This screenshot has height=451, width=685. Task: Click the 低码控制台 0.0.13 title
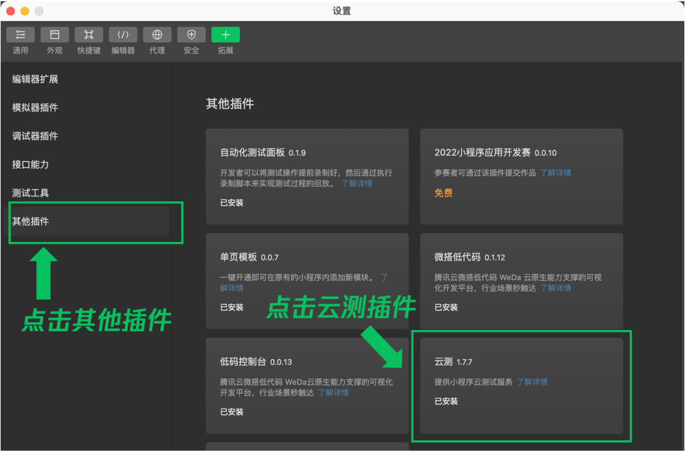coord(256,362)
